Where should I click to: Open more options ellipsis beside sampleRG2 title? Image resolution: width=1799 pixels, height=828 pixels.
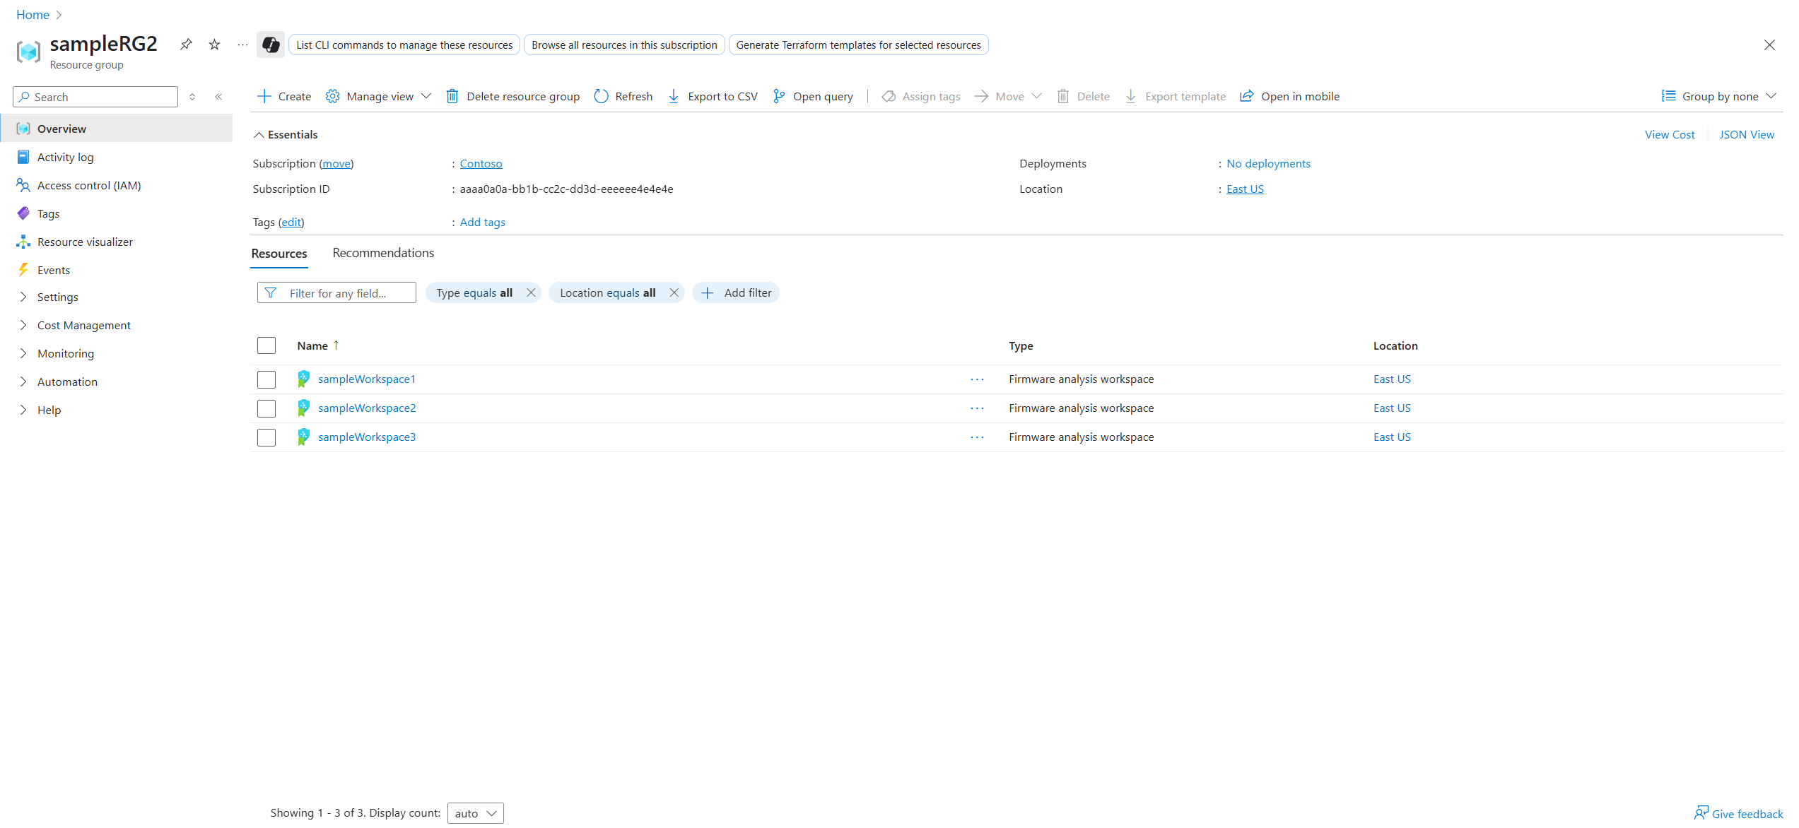click(242, 45)
